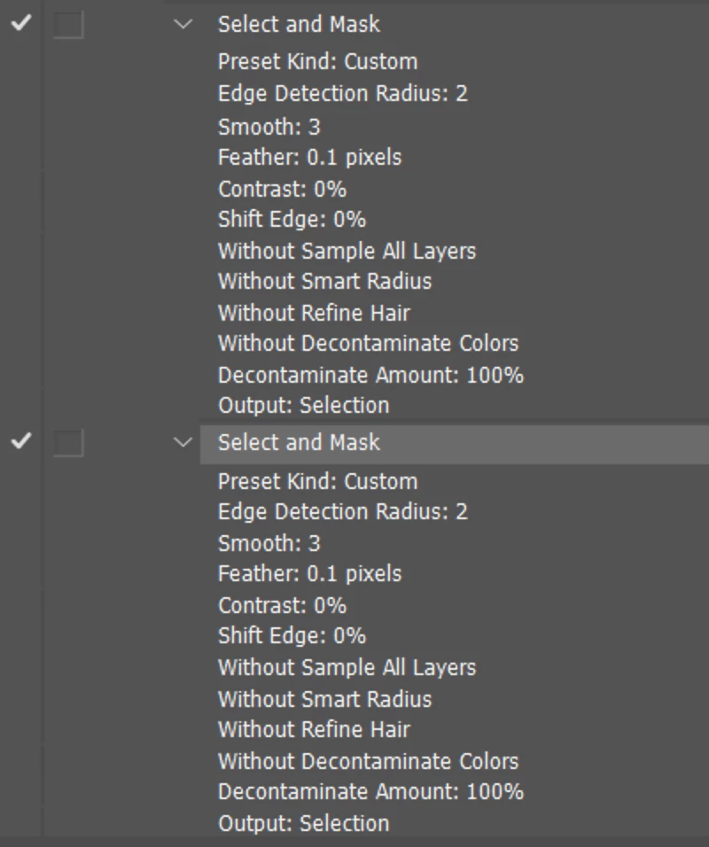Click Without Decontaminate Colors under highlighted step

[x=368, y=761]
